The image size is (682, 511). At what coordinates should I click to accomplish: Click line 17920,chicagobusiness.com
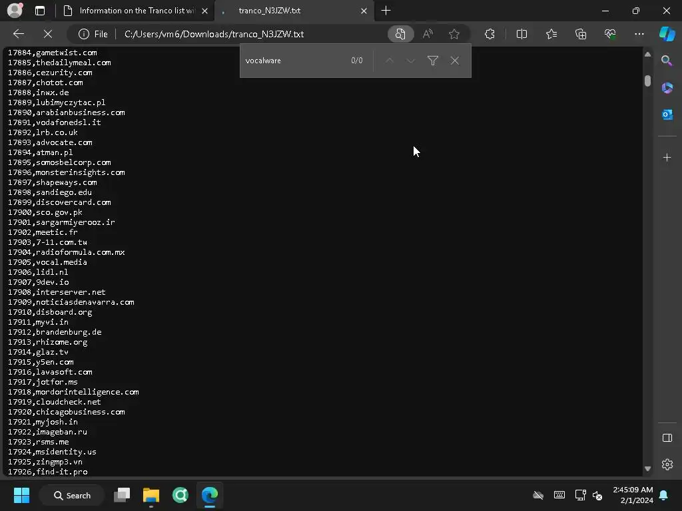[x=66, y=412]
